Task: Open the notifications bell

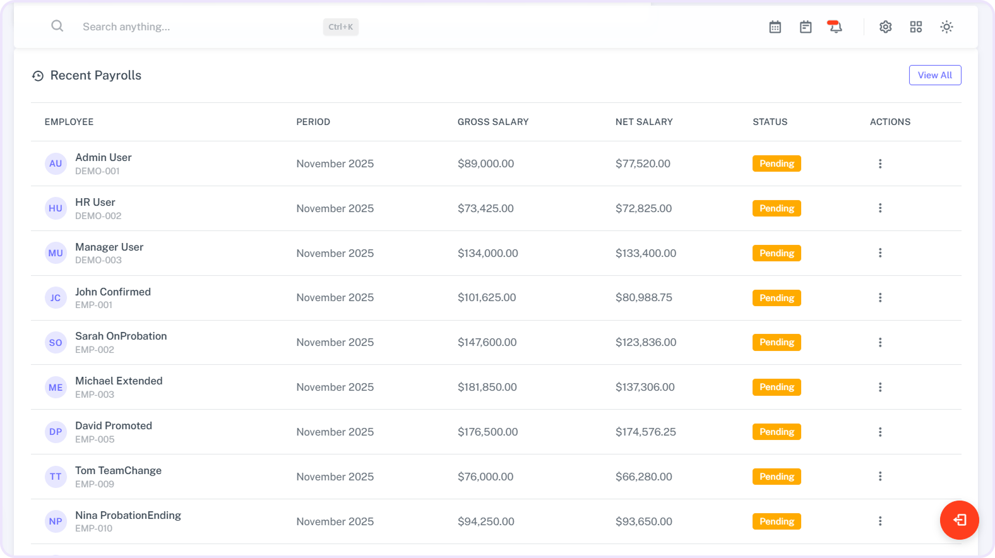Action: 835,27
